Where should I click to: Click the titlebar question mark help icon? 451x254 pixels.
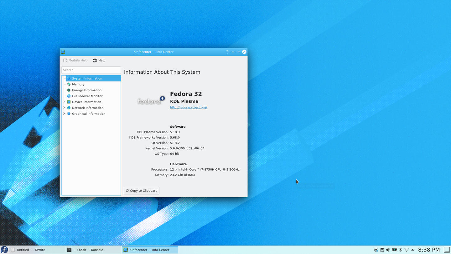(227, 52)
